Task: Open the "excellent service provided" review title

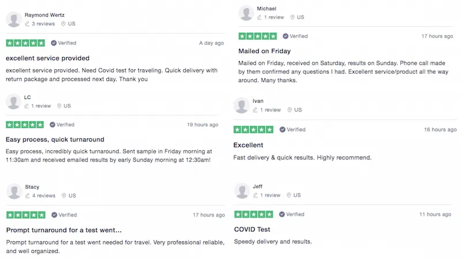Action: 48,58
